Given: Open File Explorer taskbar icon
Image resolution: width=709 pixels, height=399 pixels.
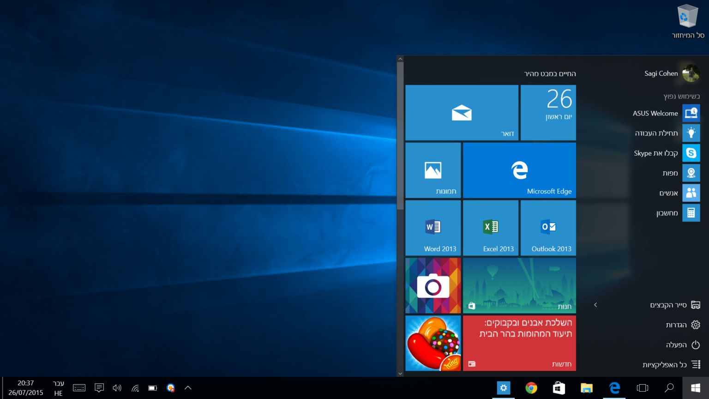Looking at the screenshot, I should click(x=587, y=388).
